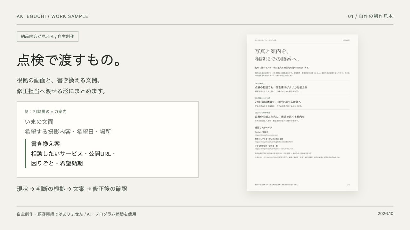Click the section label '01 / 自作の制作見本'
Image resolution: width=410 pixels, height=230 pixels.
tap(371, 16)
